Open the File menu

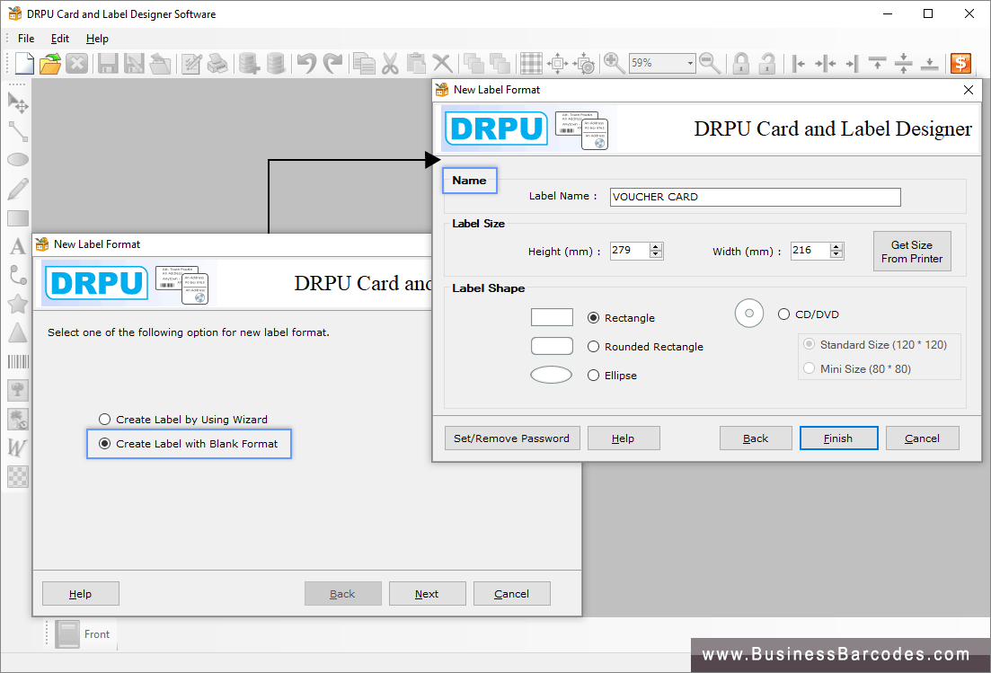(x=26, y=39)
